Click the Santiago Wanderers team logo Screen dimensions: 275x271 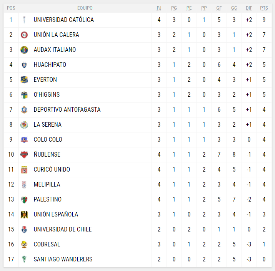(24, 259)
